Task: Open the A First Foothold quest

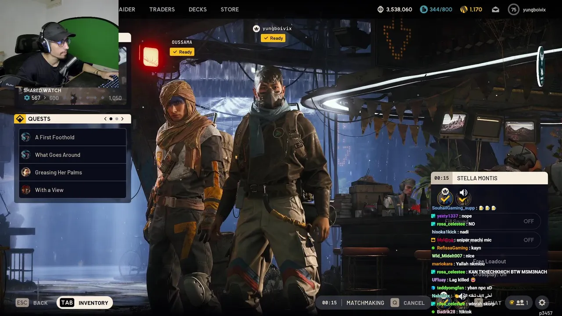Action: point(72,137)
